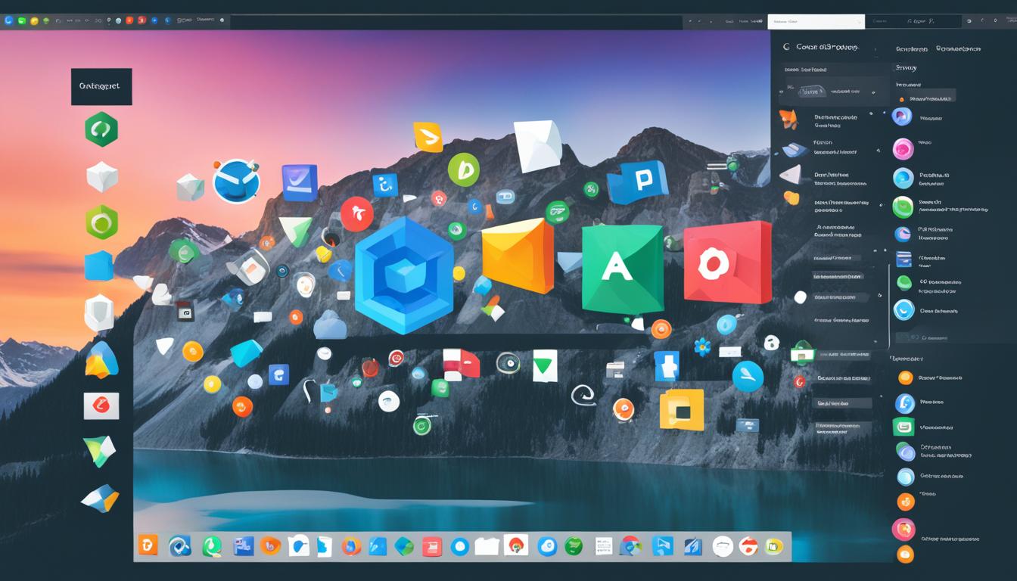Click the dark label box above left icon column

(x=101, y=86)
